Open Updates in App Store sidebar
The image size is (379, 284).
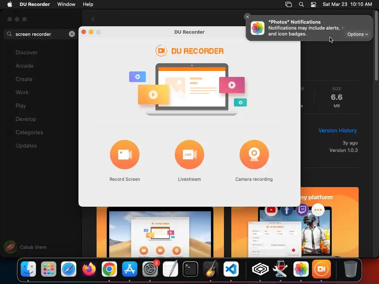point(26,146)
